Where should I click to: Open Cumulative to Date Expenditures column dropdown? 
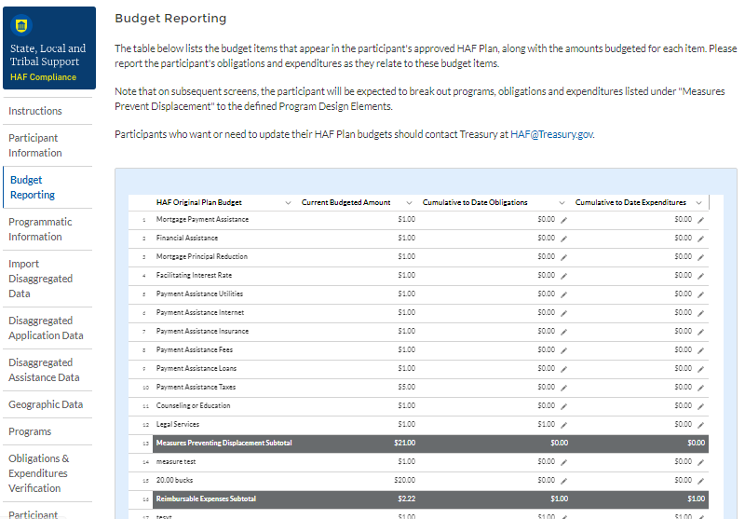click(698, 202)
